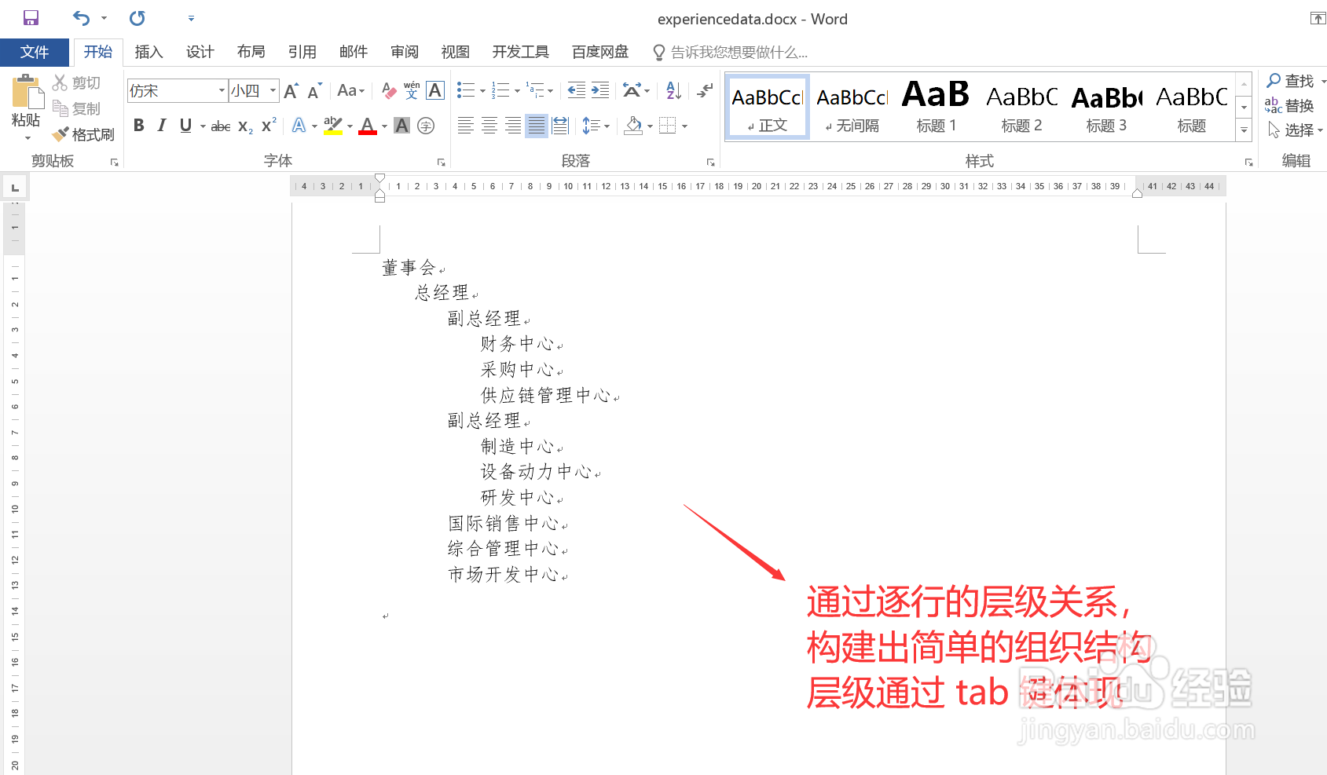Click the Save icon in quick access toolbar

(31, 18)
